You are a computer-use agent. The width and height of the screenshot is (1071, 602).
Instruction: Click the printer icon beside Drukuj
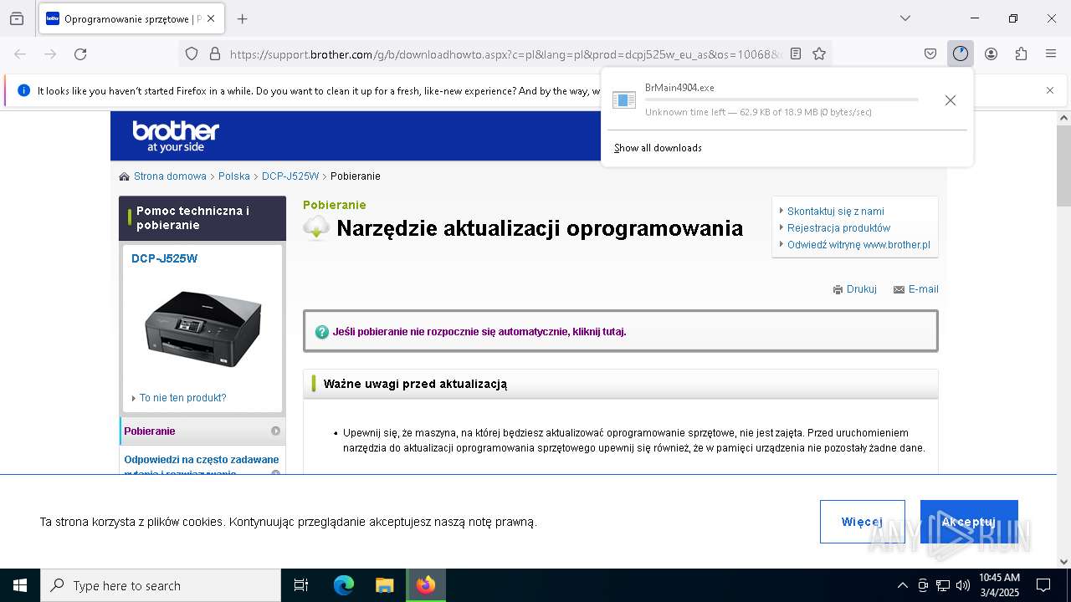click(x=838, y=290)
